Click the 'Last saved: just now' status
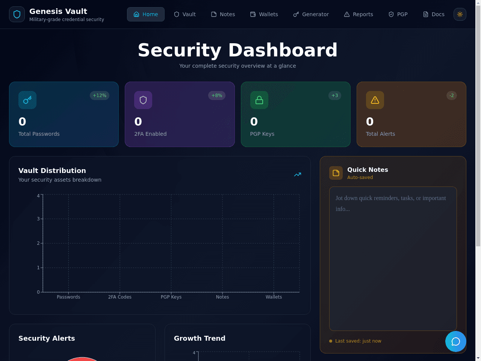The height and width of the screenshot is (361, 481). point(358,341)
